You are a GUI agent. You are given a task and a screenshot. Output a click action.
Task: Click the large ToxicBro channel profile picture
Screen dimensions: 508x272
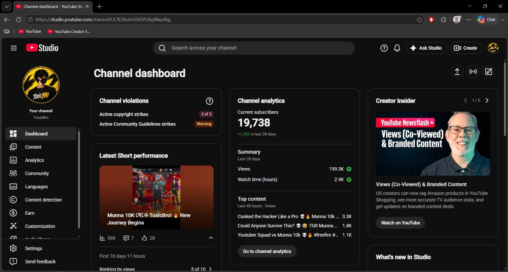41,85
